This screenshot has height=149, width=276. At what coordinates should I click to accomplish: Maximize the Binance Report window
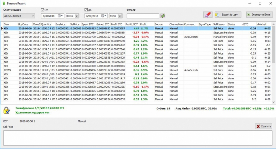tap(260, 3)
